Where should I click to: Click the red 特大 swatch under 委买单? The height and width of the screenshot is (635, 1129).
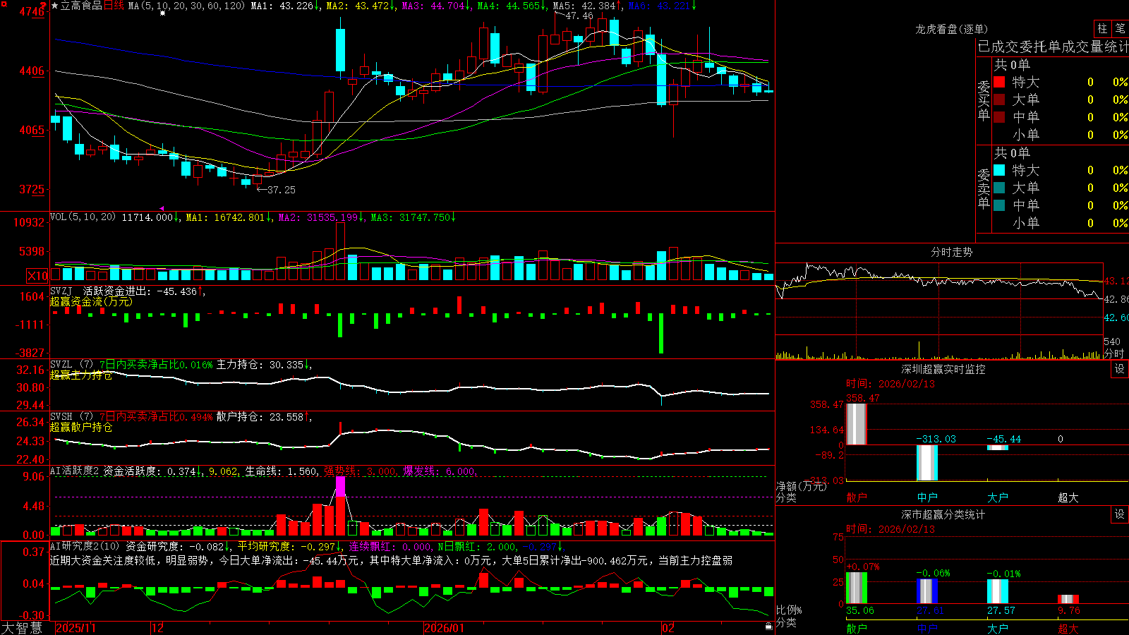pyautogui.click(x=999, y=82)
